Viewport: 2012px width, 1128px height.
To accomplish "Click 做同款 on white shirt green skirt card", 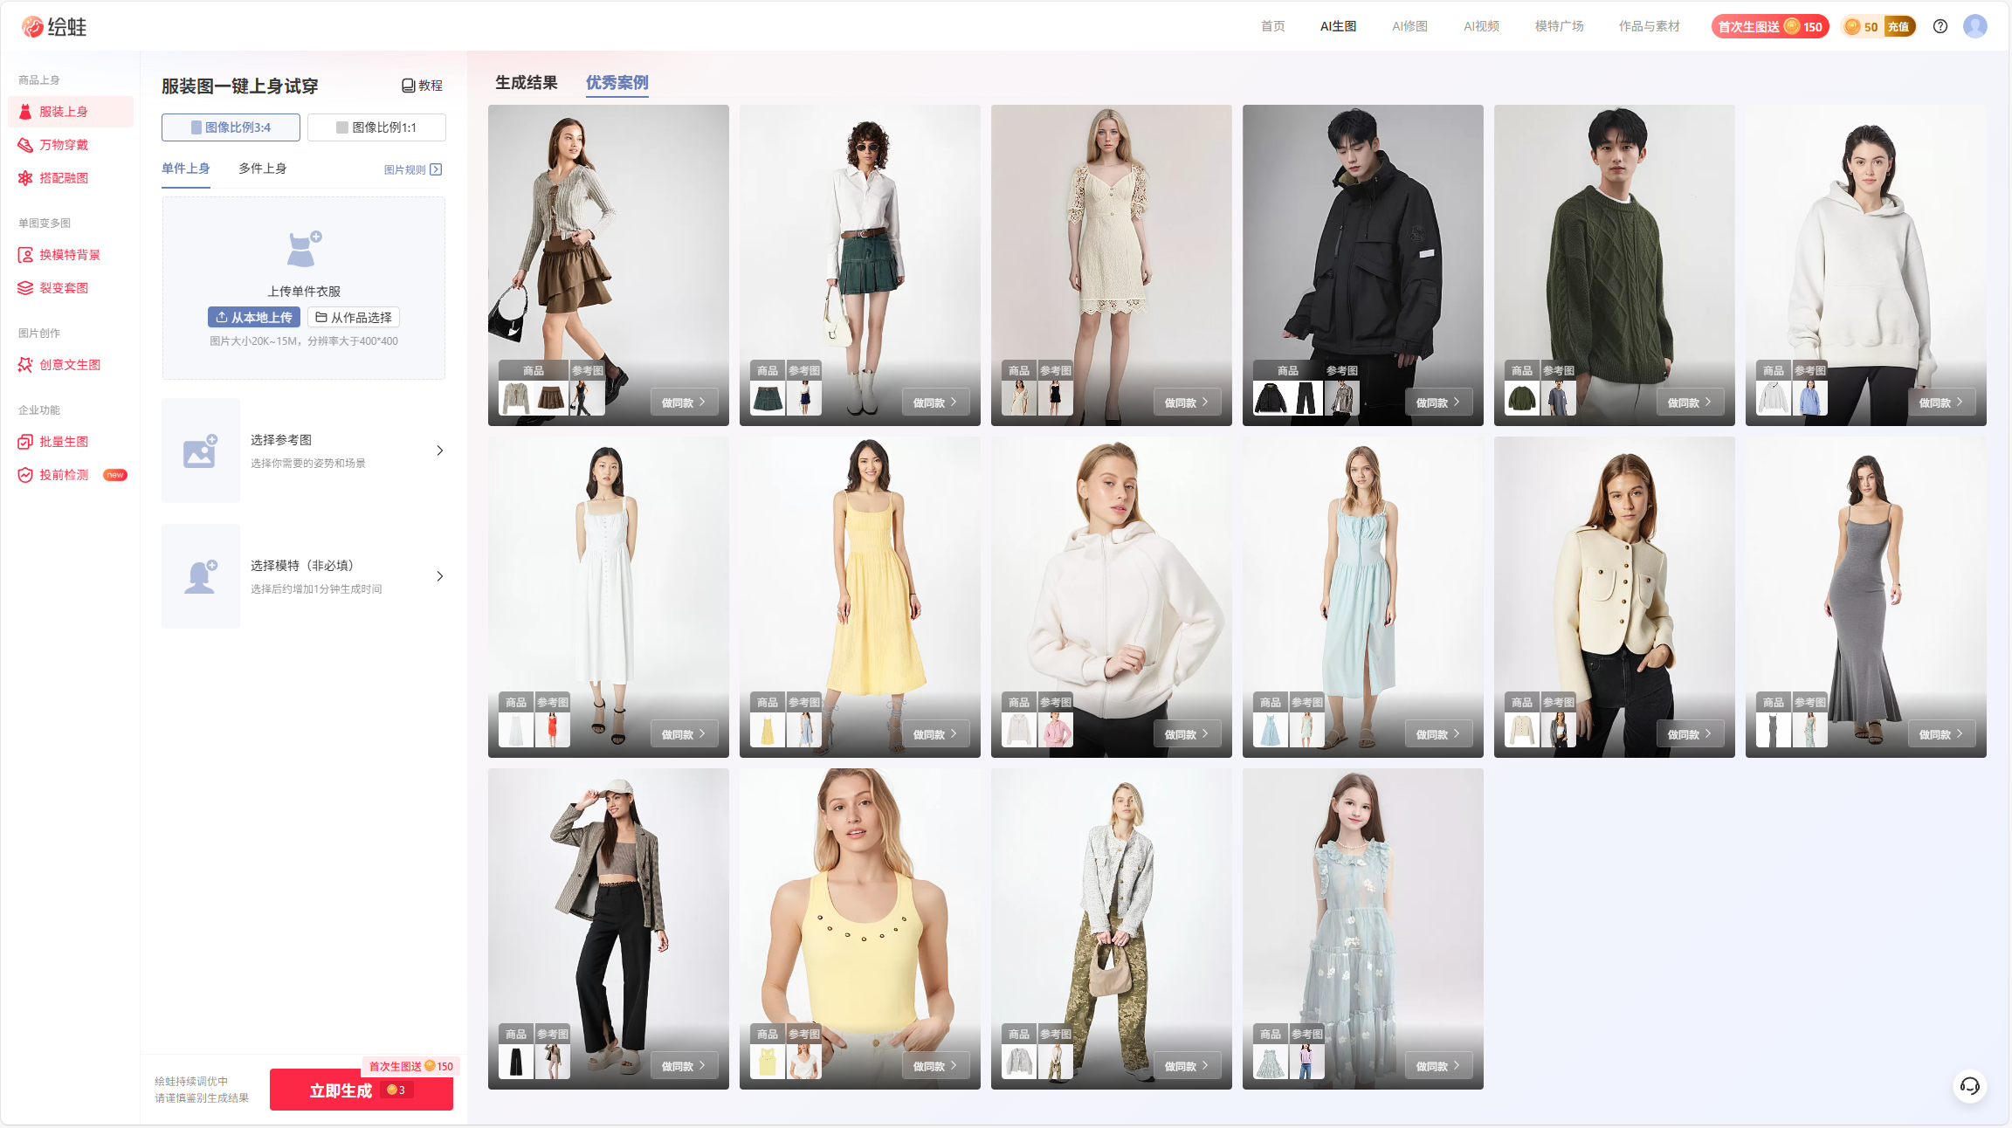I will point(936,402).
